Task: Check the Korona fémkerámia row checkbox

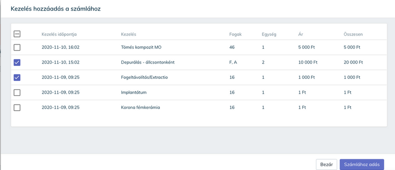Action: (17, 108)
